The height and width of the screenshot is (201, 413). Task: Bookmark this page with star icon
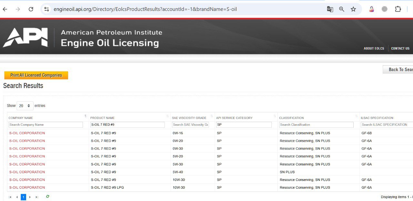353,9
